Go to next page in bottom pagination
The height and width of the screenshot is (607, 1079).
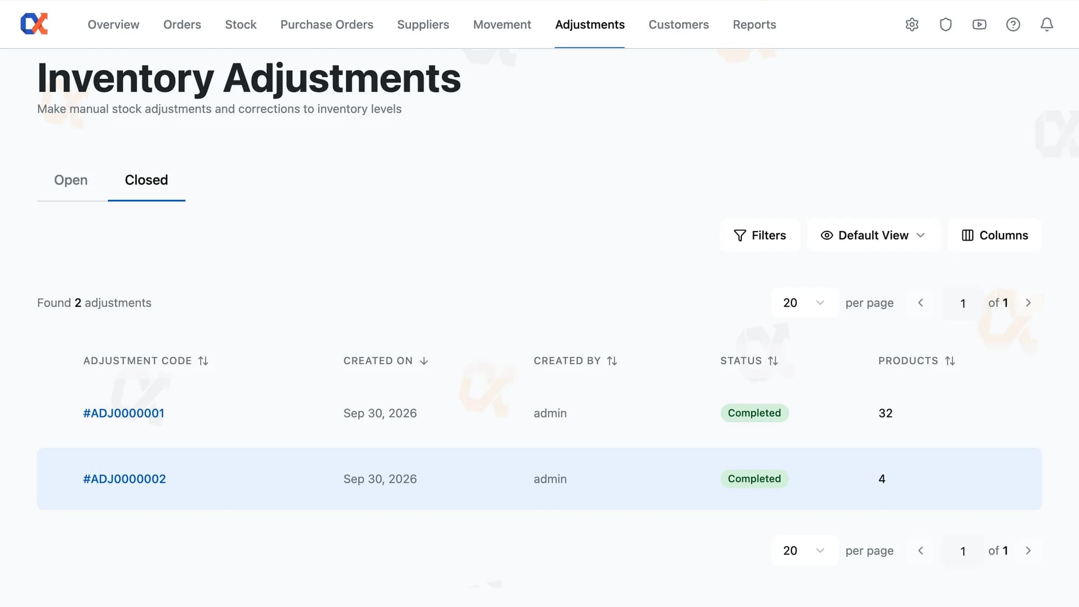tap(1028, 550)
